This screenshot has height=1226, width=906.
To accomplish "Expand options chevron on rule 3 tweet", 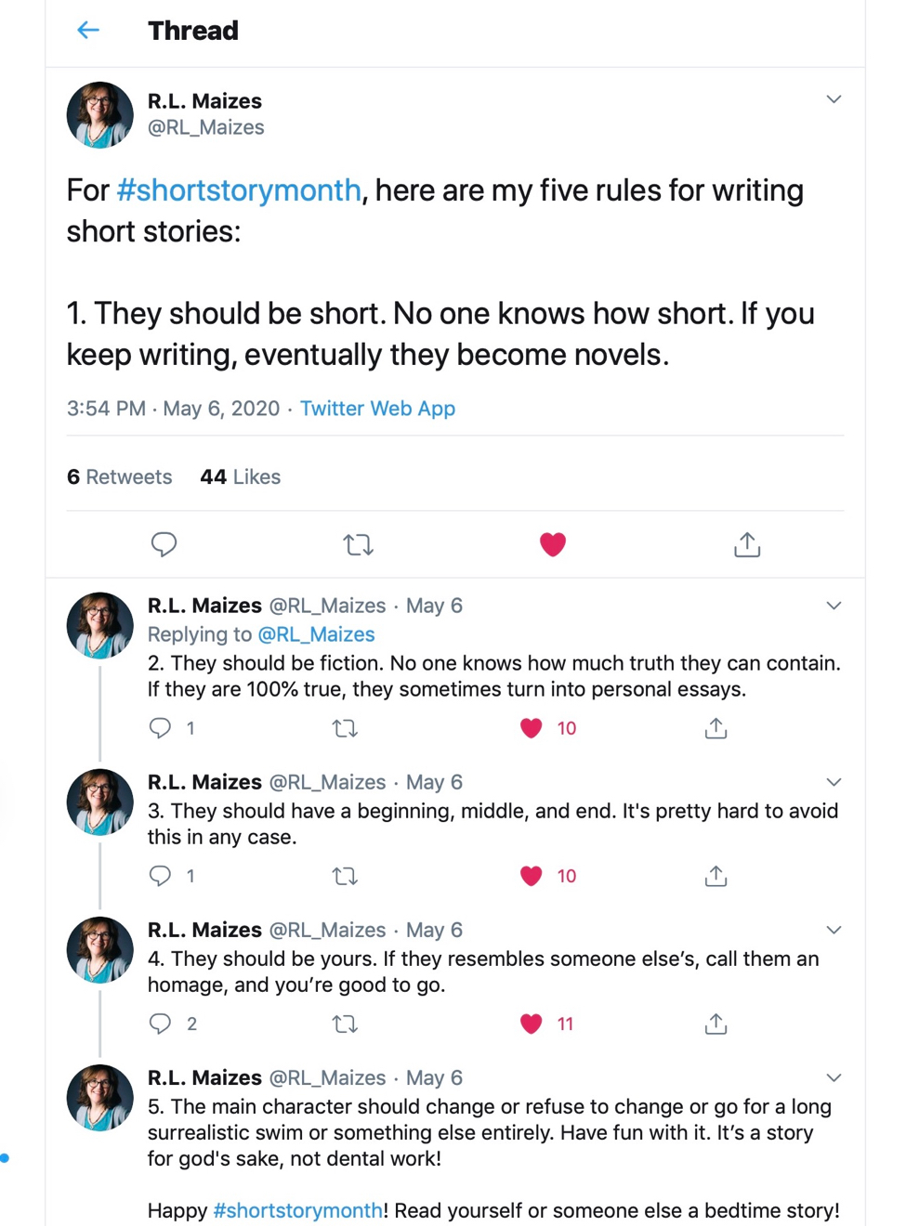I will click(x=834, y=782).
